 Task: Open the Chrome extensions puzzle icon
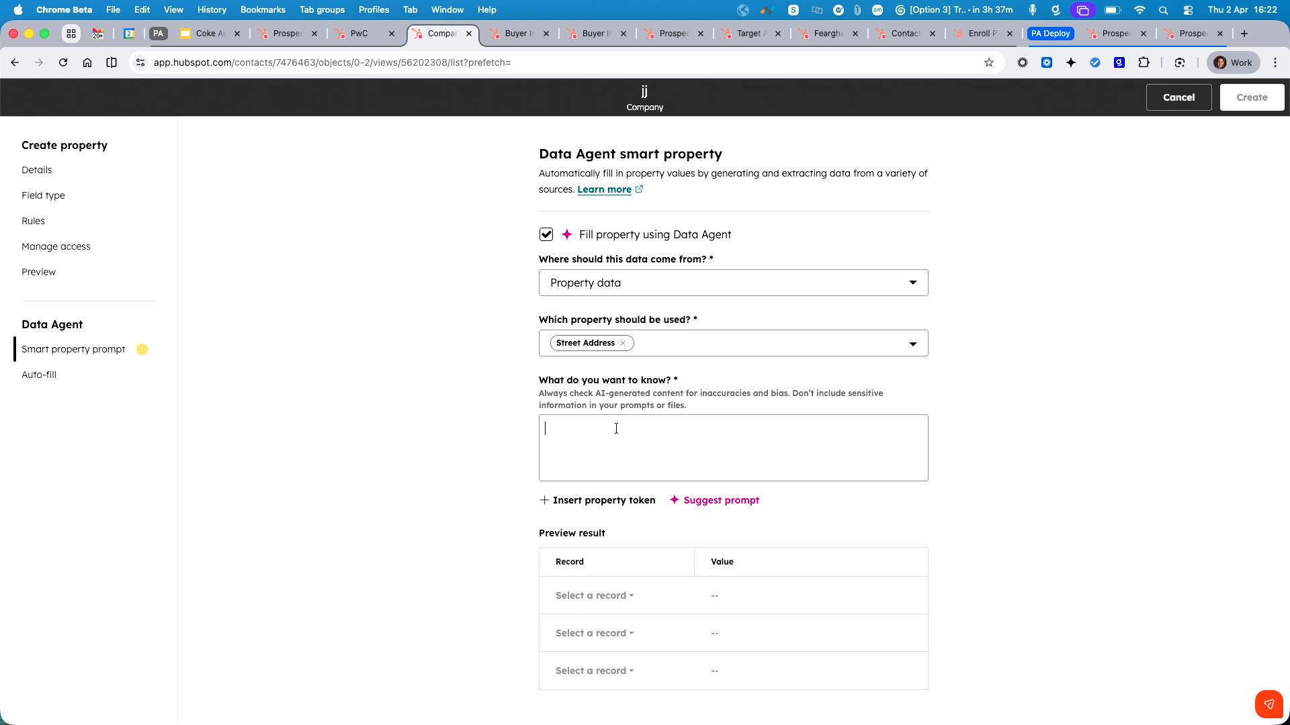pos(1144,62)
